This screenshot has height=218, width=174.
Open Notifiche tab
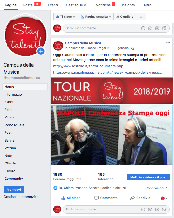tap(105, 5)
